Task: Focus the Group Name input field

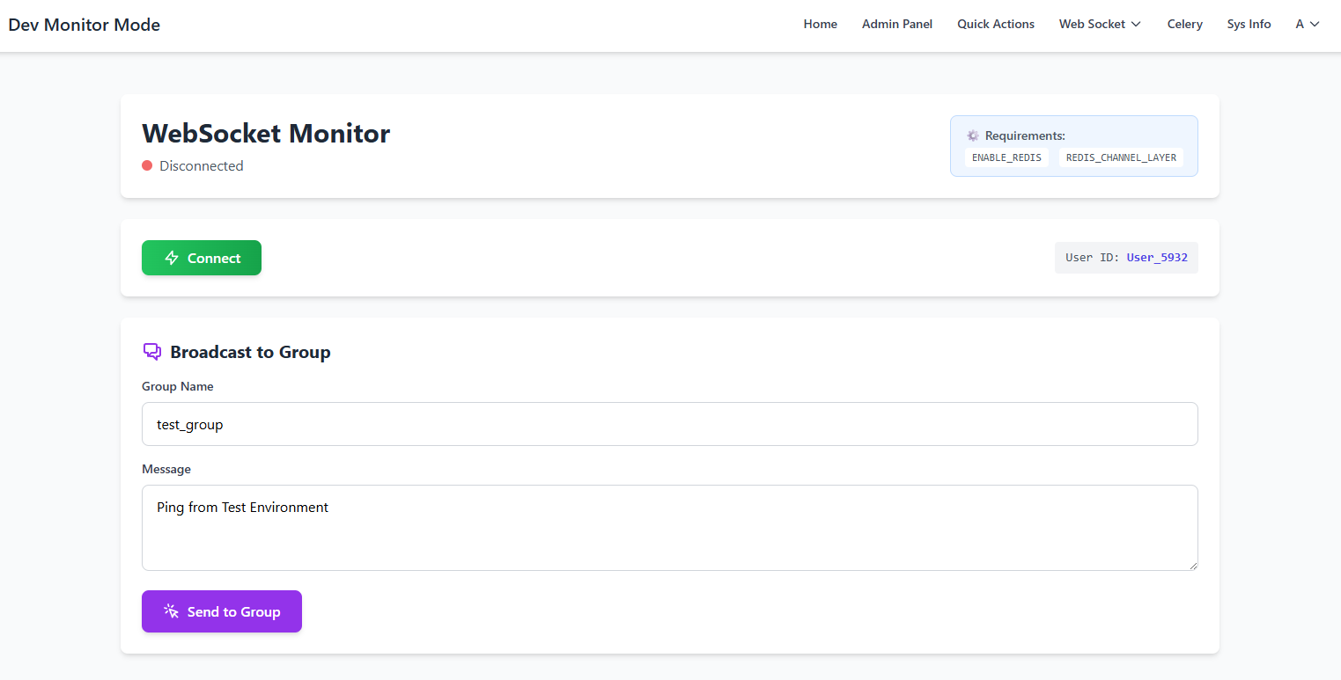Action: click(x=669, y=424)
